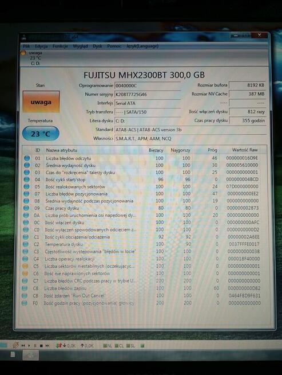Viewport: 282px width, 375px height.
Task: Click the rewind button in the bottom toolbar
Action: point(23,346)
